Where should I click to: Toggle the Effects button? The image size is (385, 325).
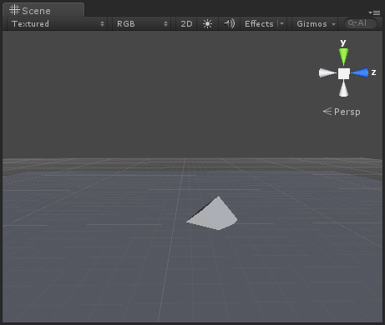click(259, 24)
